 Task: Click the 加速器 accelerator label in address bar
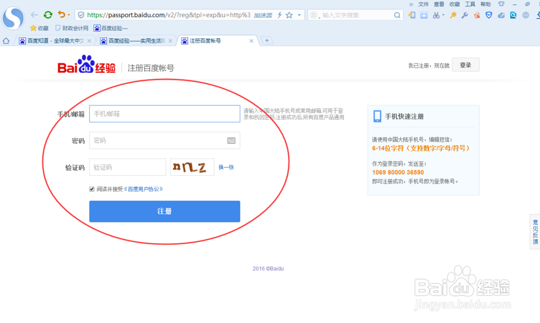tap(263, 15)
